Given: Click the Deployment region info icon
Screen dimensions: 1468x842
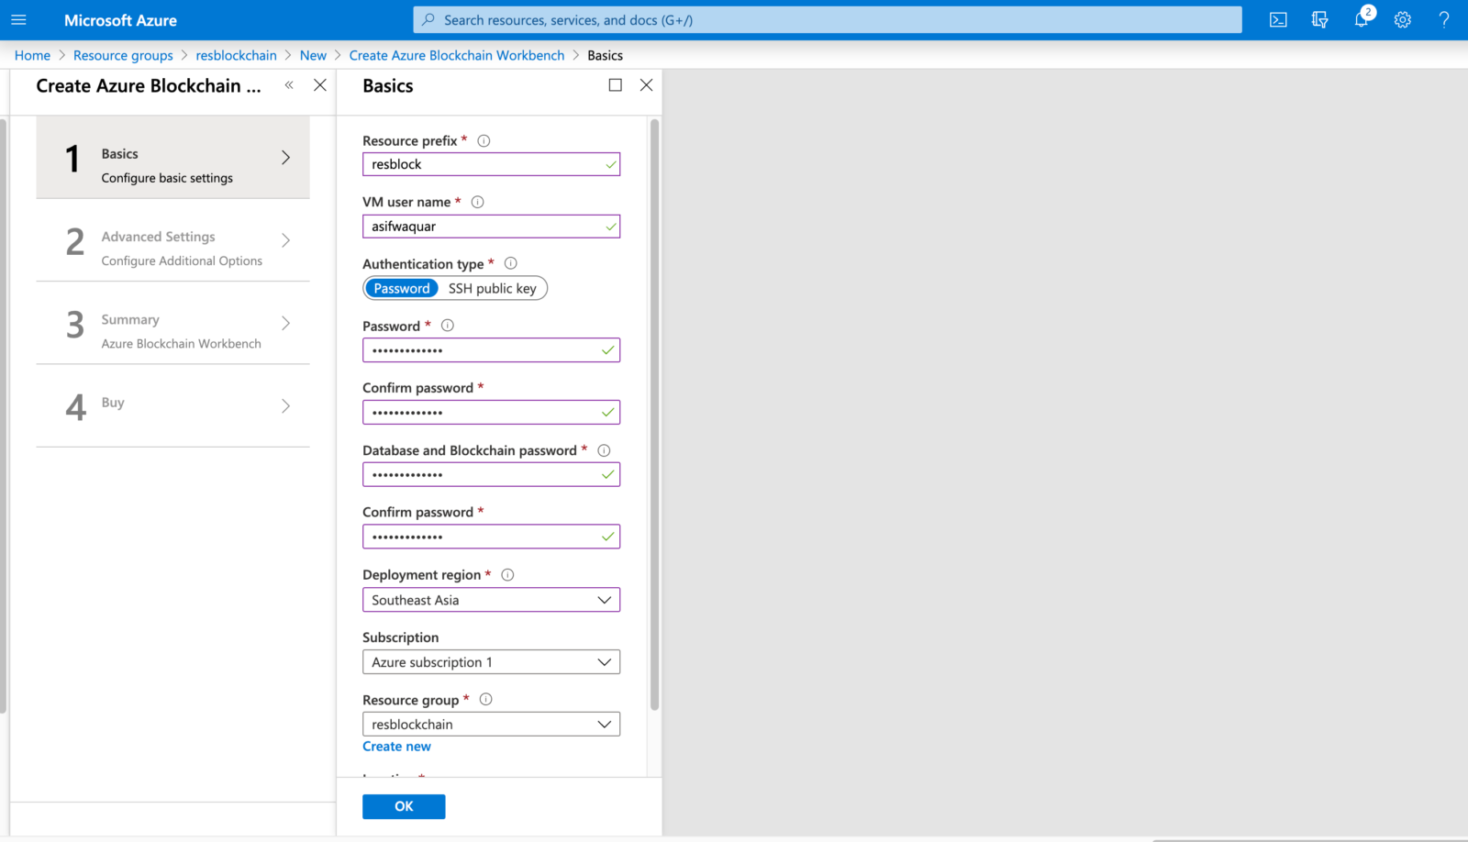Looking at the screenshot, I should [x=507, y=574].
